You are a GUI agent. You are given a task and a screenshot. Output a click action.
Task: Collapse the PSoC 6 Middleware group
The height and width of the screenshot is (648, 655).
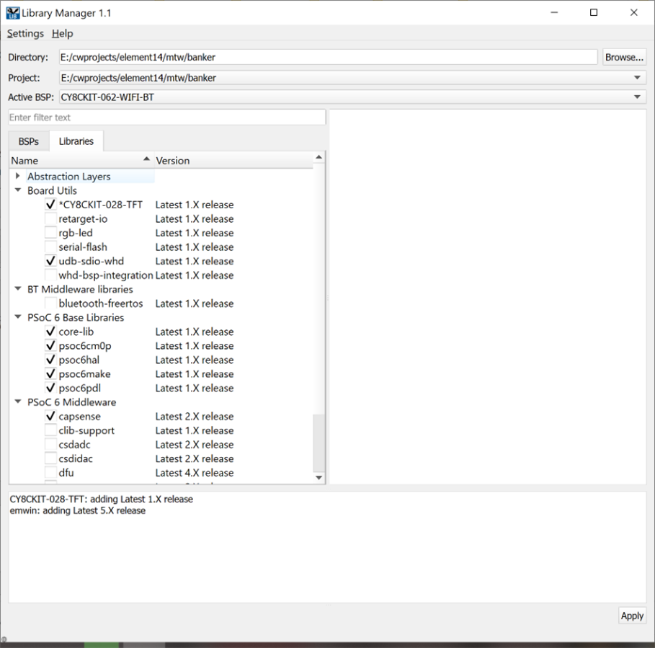(x=17, y=402)
